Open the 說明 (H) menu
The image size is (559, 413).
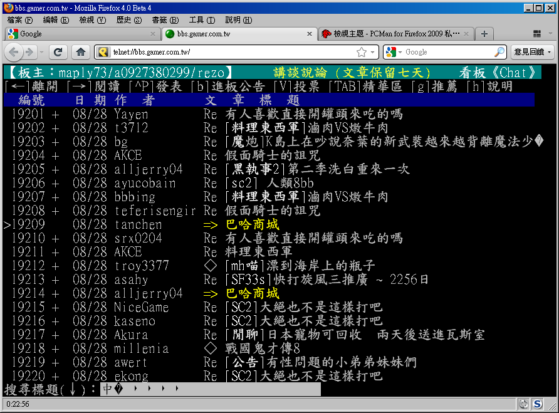coord(239,20)
